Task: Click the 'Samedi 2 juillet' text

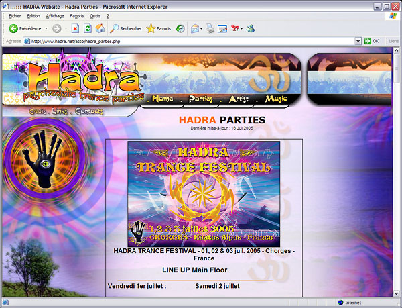Action: [217, 286]
